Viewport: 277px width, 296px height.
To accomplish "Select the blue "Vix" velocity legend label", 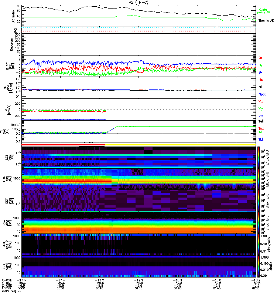I will [x=261, y=116].
